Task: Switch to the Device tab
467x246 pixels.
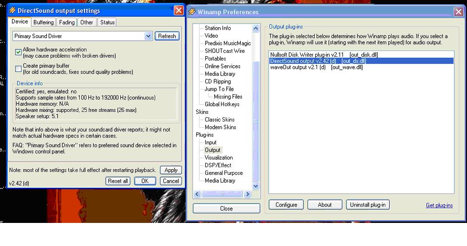Action: (20, 22)
